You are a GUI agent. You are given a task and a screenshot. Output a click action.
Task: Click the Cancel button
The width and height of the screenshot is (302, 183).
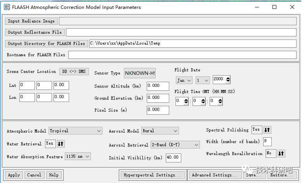[34, 175]
